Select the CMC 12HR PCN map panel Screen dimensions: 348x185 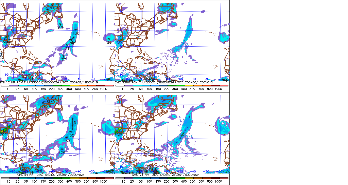[172, 42]
